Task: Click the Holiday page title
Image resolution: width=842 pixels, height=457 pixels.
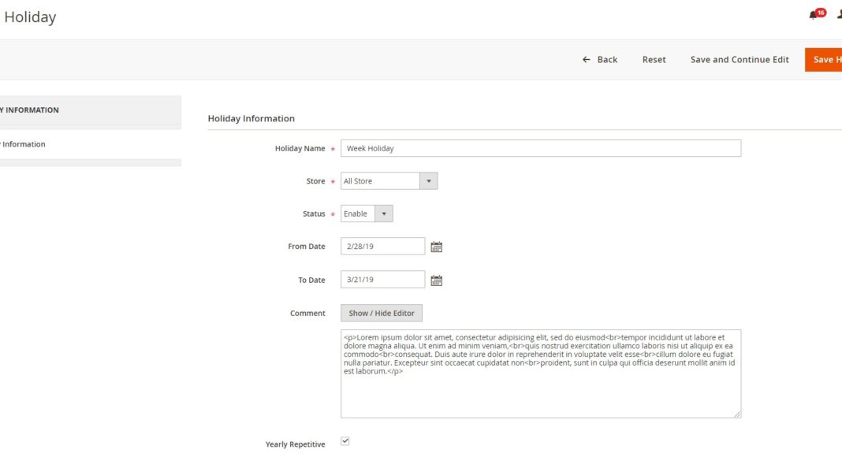Action: (30, 17)
